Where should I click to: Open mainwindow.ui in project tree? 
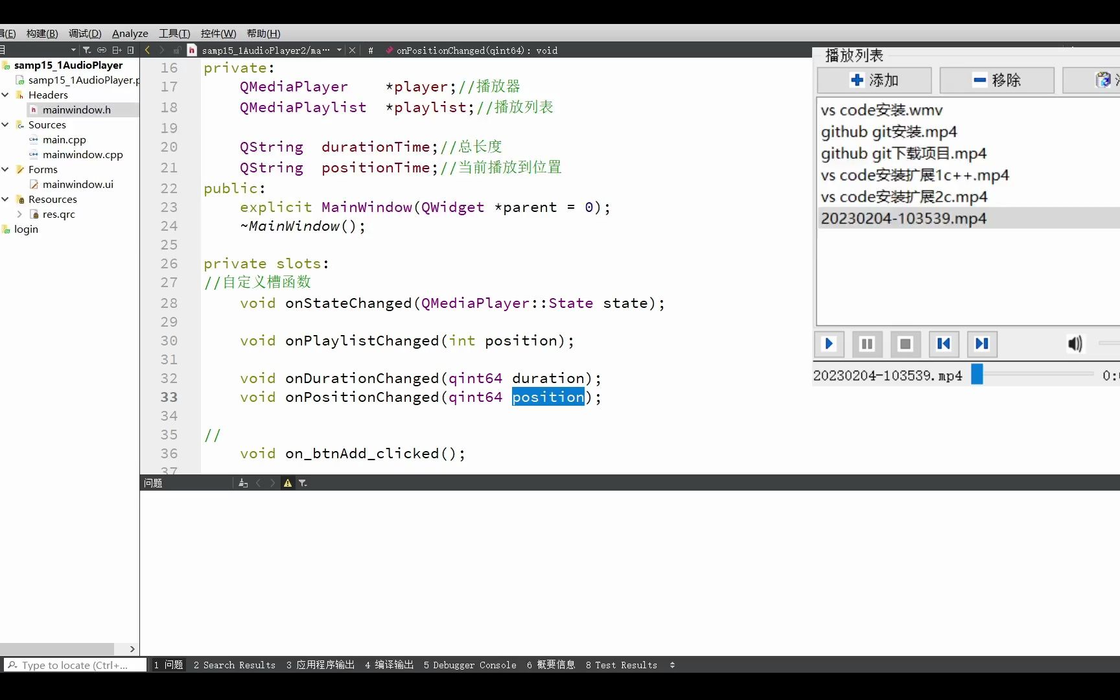pyautogui.click(x=78, y=184)
